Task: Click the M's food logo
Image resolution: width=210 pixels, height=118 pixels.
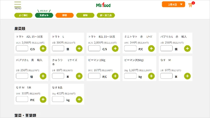Action: tap(103, 5)
